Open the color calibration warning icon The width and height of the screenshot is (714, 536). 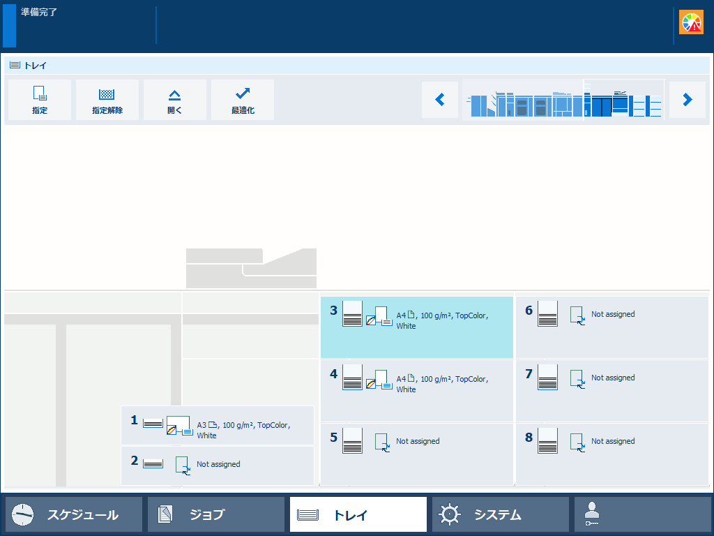coord(691,22)
